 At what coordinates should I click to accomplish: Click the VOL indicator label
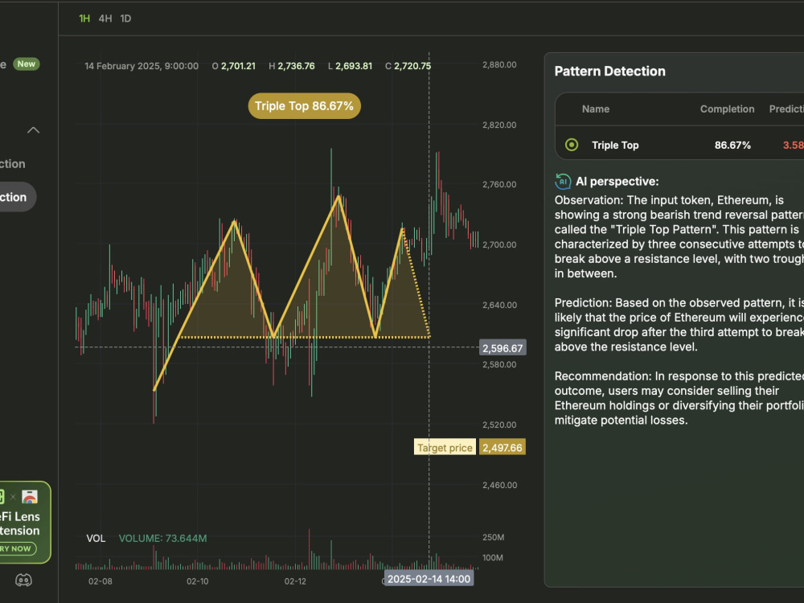pos(96,538)
